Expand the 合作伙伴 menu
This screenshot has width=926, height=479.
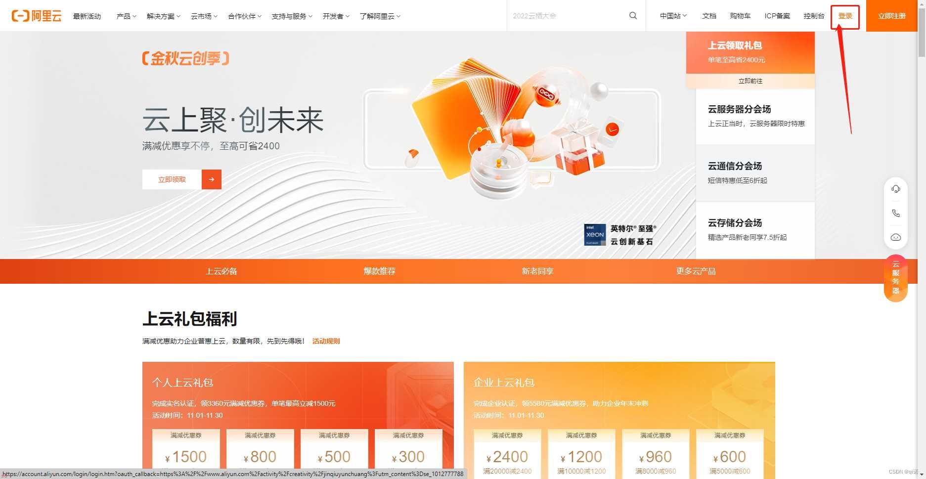pyautogui.click(x=245, y=16)
